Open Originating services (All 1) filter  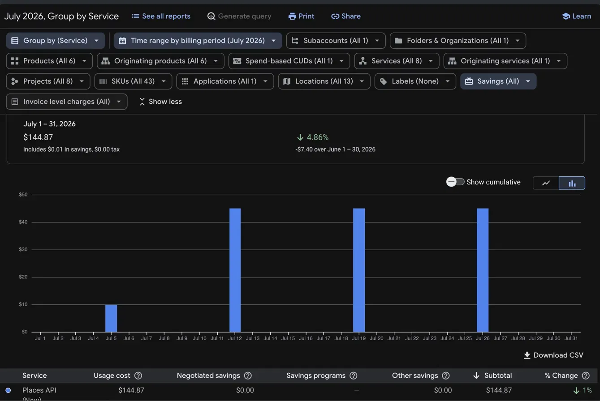point(505,61)
